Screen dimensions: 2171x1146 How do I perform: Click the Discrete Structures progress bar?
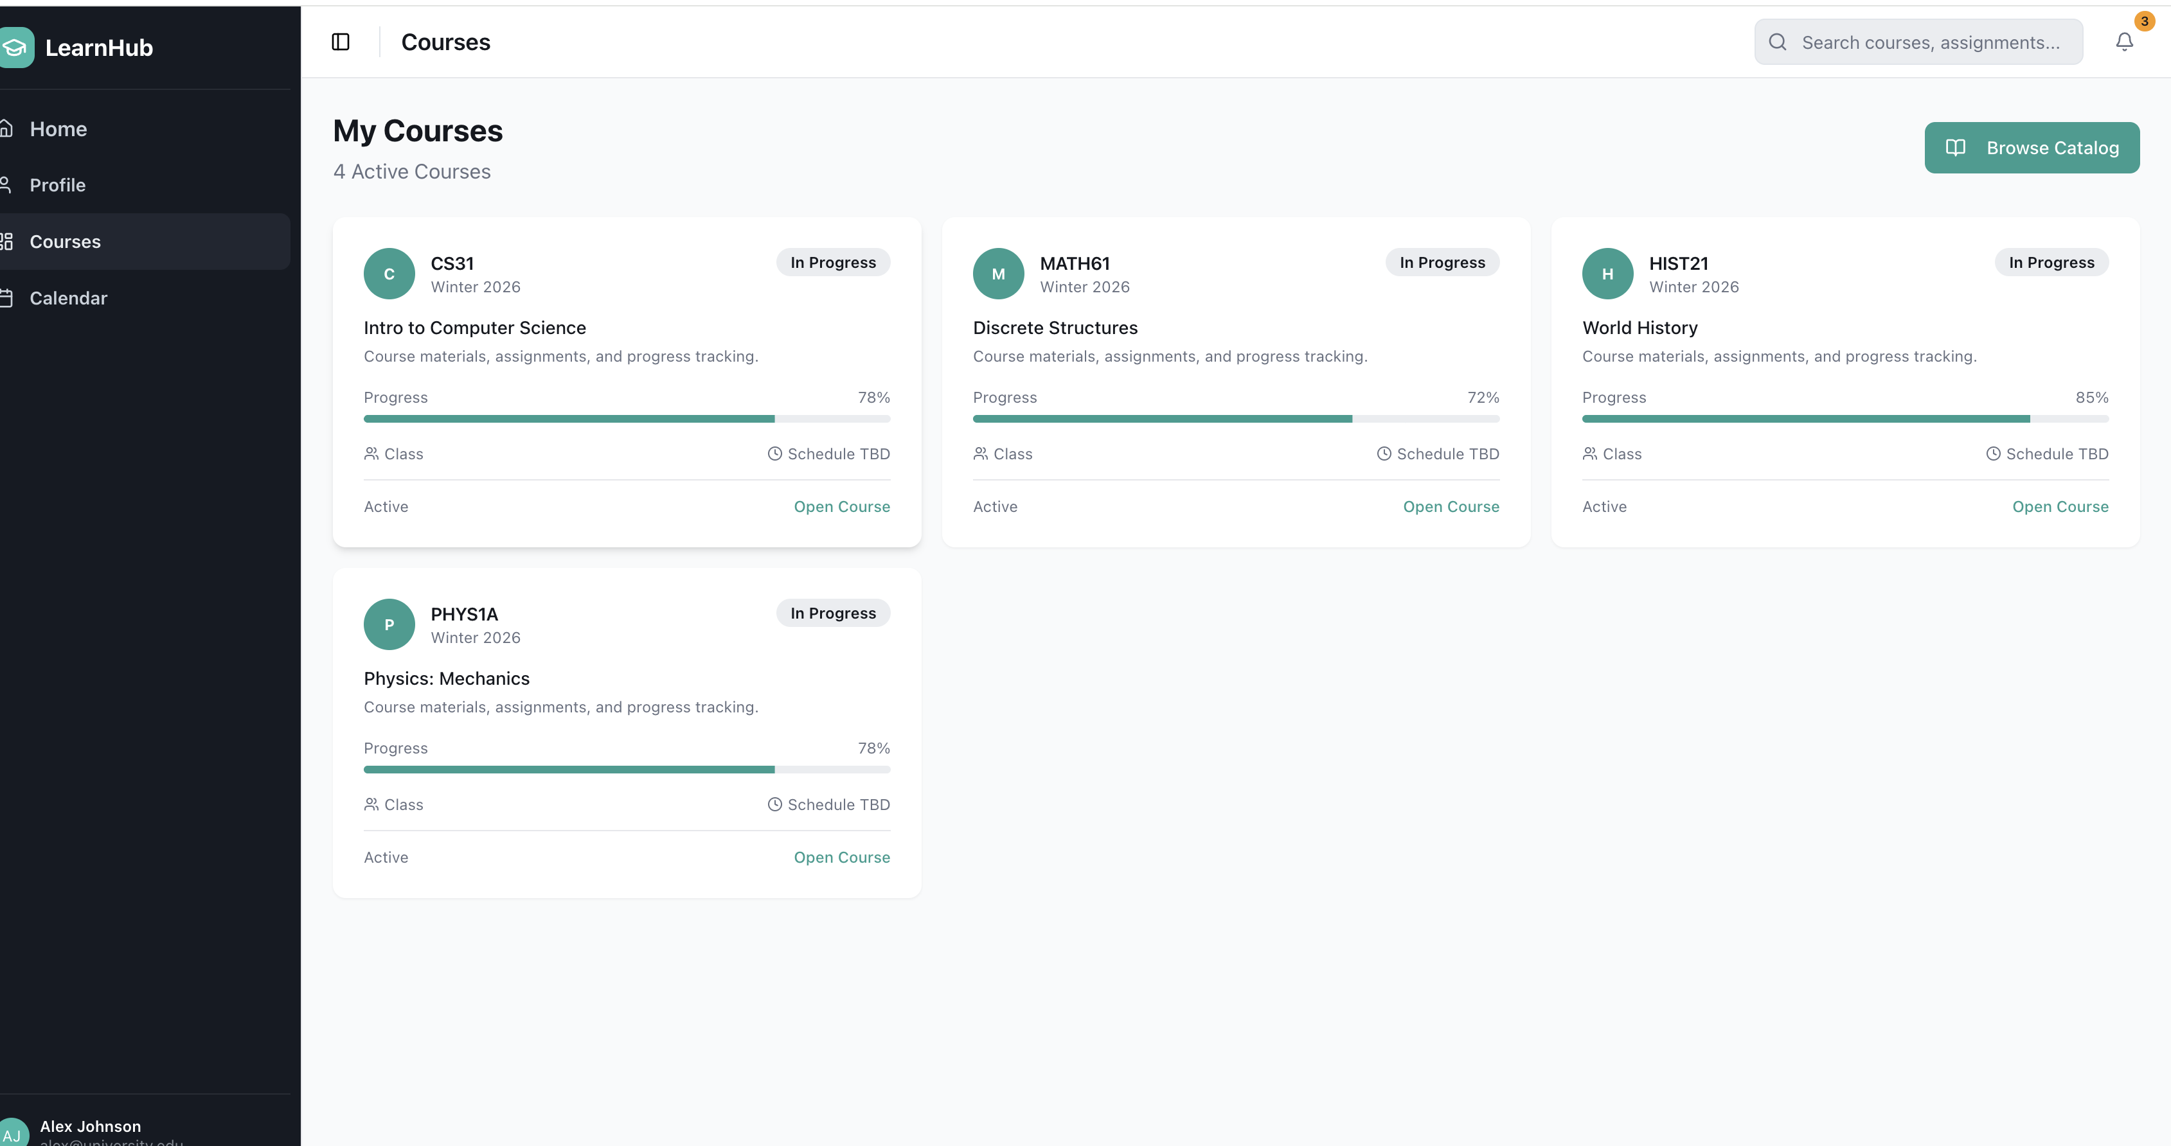(x=1235, y=419)
